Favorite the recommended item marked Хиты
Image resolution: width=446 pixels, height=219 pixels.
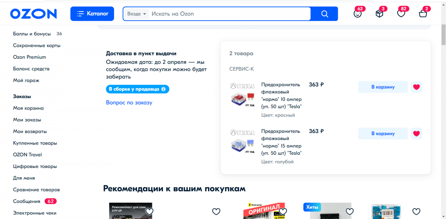349,212
